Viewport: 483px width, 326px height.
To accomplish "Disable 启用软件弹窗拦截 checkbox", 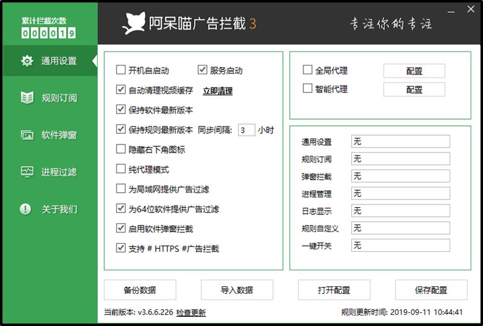I will pos(121,228).
